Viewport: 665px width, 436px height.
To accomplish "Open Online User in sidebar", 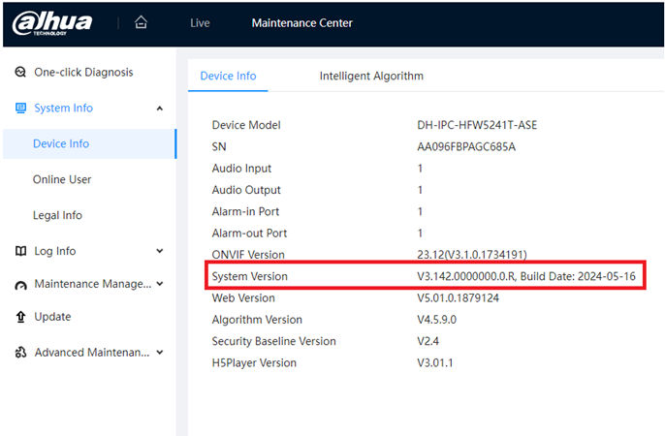I will click(x=61, y=179).
